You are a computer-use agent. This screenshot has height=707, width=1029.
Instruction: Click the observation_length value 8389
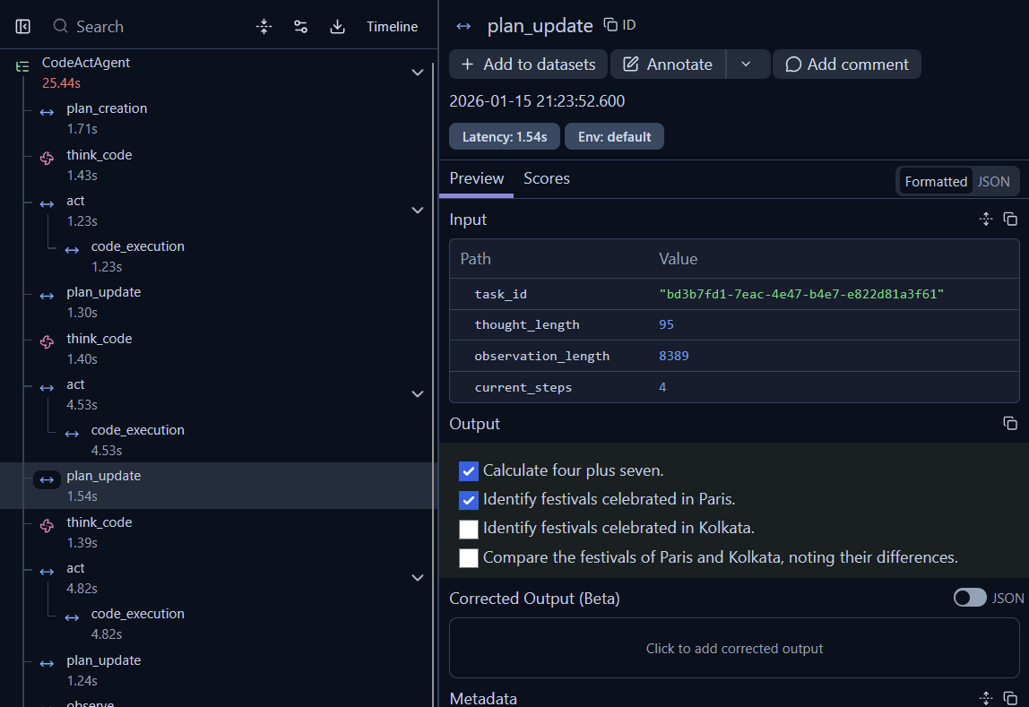[x=674, y=356]
